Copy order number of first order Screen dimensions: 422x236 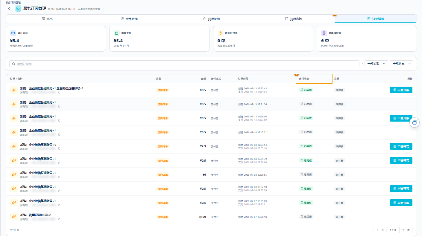59,93
